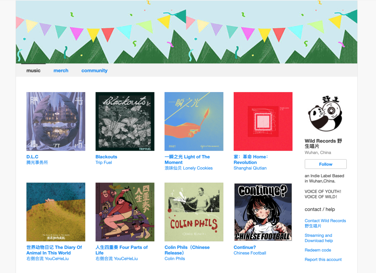Open the Diary Of Animal album cover
Image resolution: width=376 pixels, height=273 pixels.
(x=56, y=212)
